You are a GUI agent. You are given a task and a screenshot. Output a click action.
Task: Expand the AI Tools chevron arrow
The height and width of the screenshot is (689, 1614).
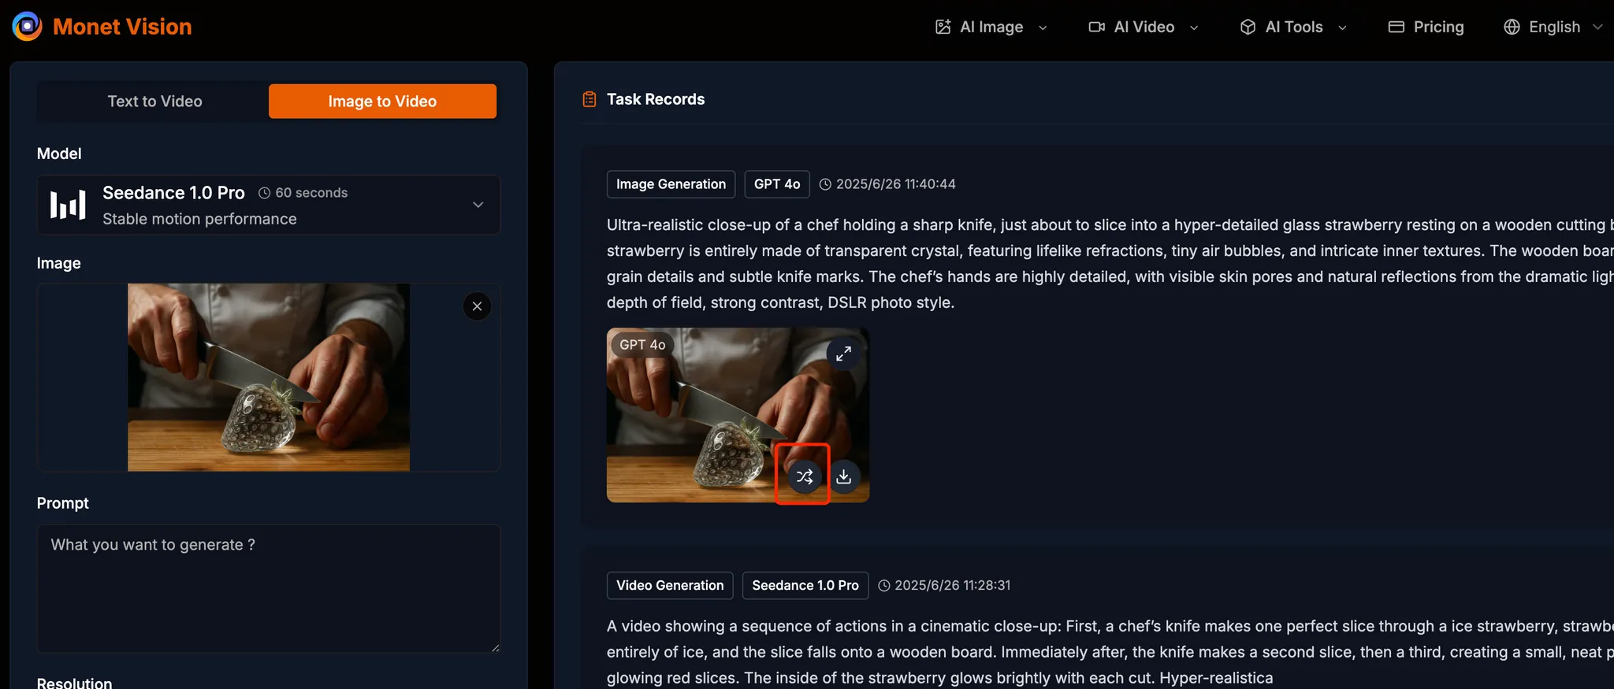click(x=1342, y=28)
